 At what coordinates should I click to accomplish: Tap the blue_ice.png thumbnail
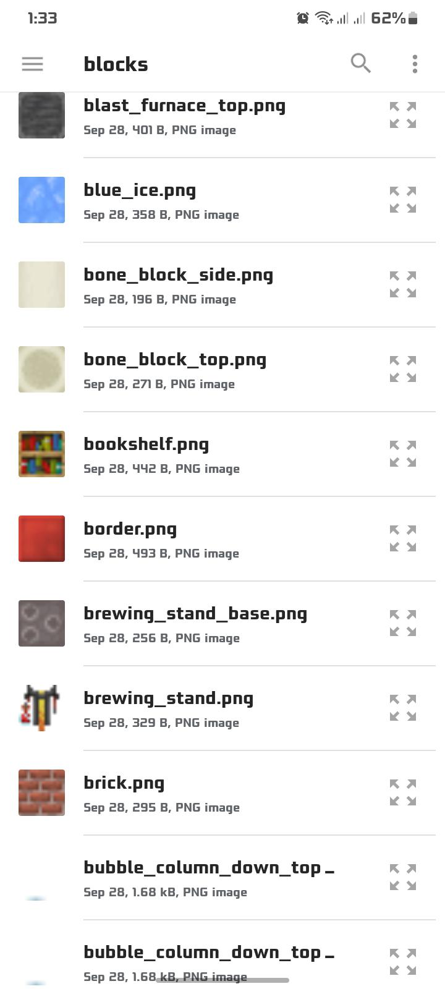click(41, 200)
